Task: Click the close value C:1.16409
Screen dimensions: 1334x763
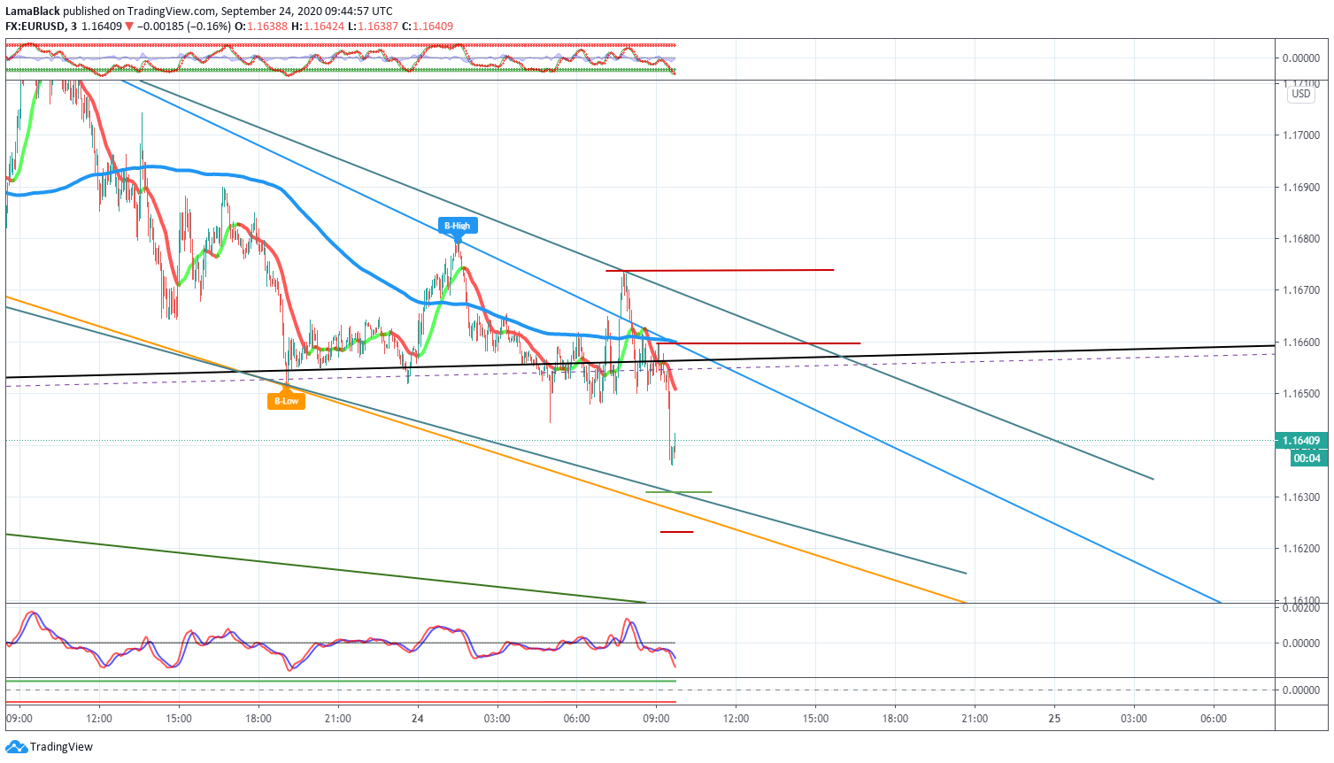Action: (x=428, y=27)
